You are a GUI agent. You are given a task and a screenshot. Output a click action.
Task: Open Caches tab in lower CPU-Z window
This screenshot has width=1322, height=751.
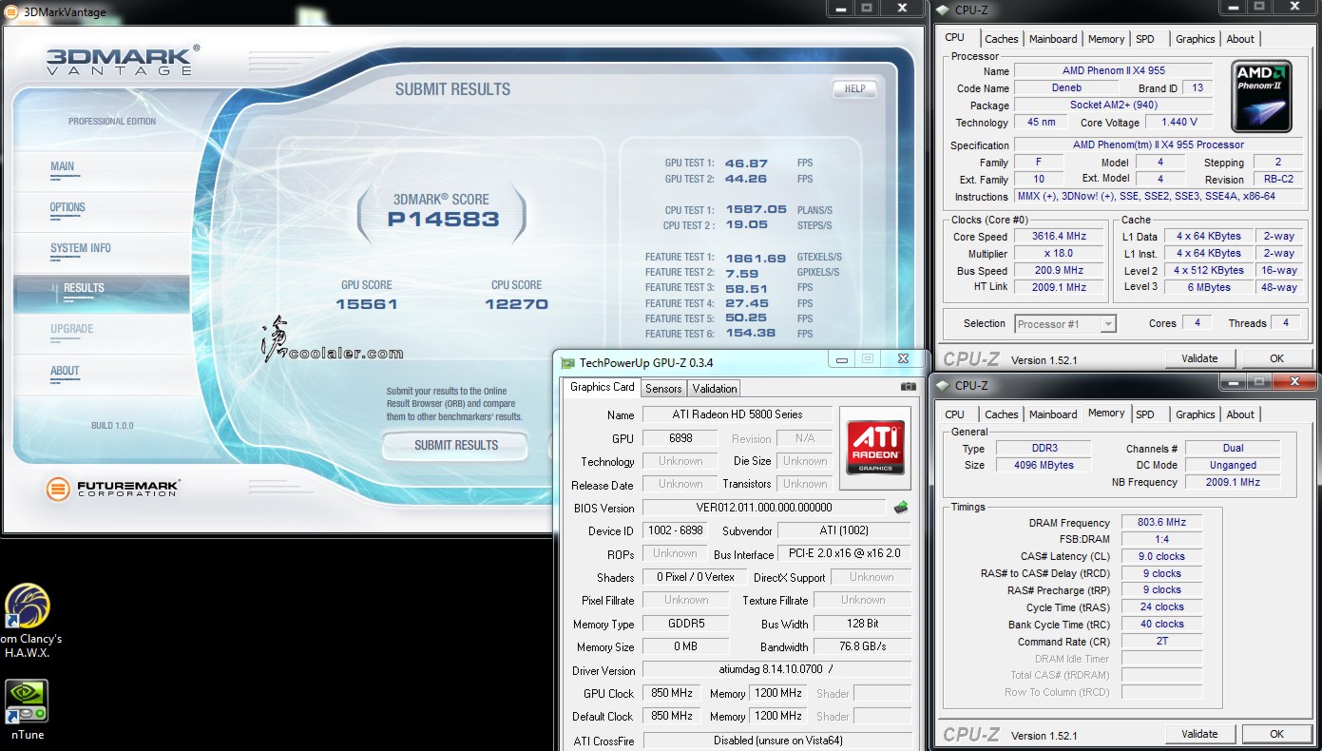(1001, 414)
